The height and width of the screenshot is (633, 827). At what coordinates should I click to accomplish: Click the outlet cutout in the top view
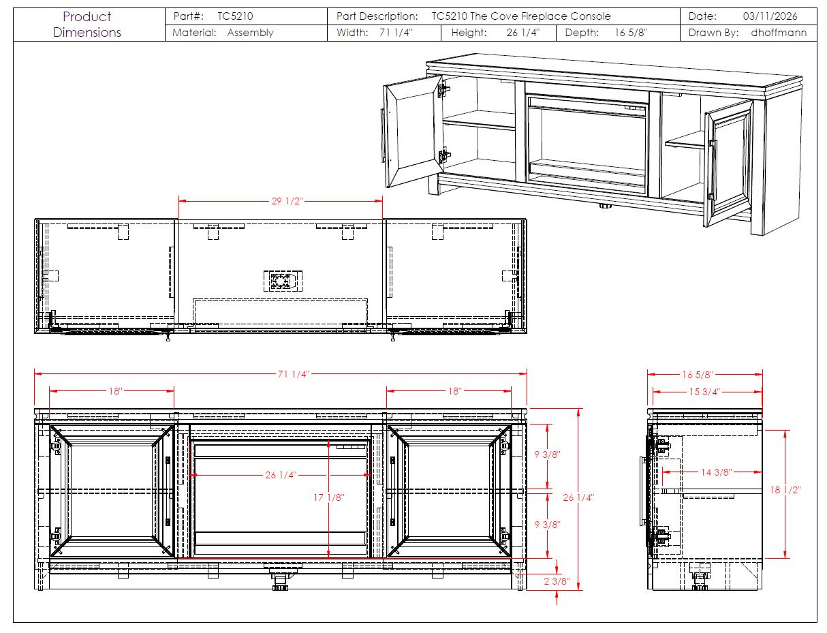click(x=282, y=280)
